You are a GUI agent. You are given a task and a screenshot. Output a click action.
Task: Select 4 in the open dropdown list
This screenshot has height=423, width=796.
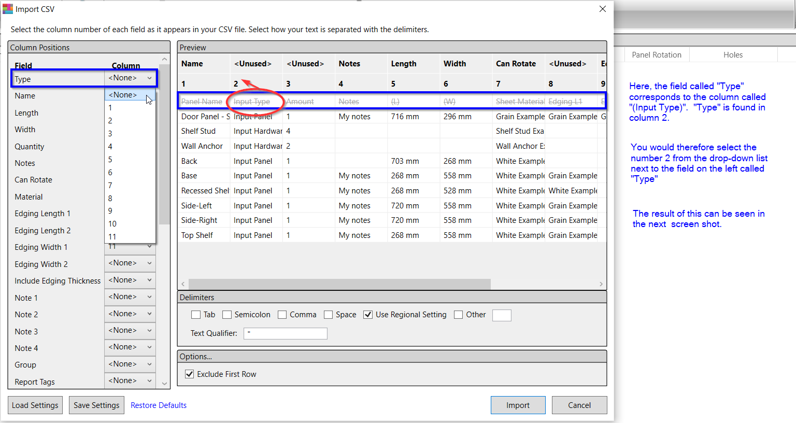tap(130, 147)
